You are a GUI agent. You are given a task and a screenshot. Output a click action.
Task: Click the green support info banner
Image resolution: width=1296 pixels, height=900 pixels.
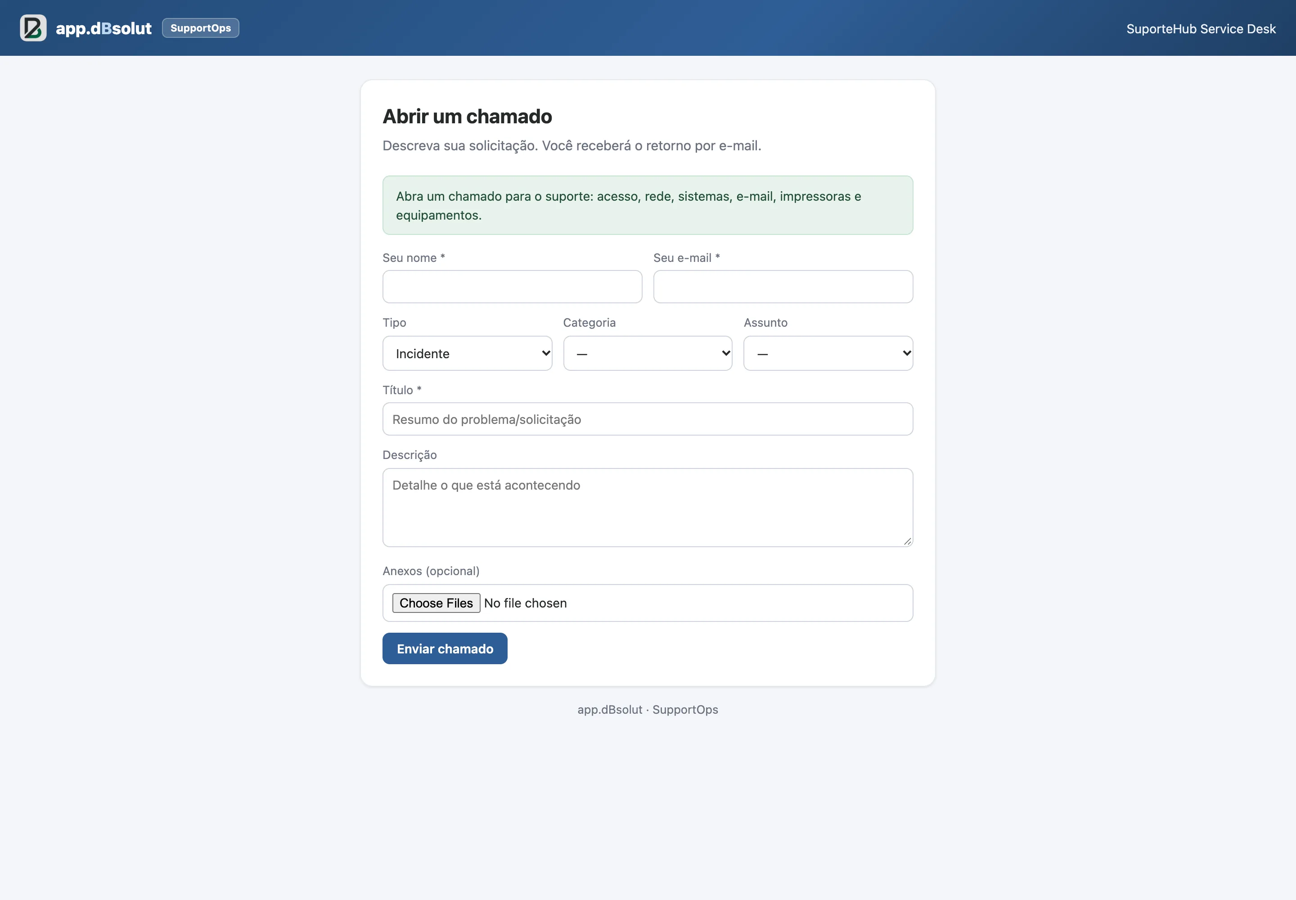[648, 205]
